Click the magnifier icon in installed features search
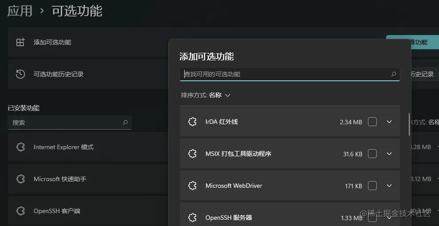439x226 pixels. pos(125,123)
